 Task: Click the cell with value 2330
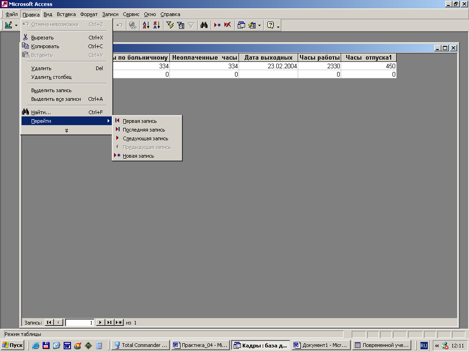tap(319, 66)
